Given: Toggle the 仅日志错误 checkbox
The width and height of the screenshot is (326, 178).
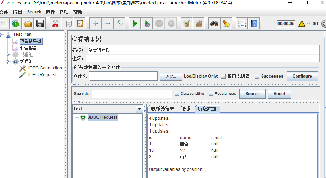Looking at the screenshot, I should point(223,76).
